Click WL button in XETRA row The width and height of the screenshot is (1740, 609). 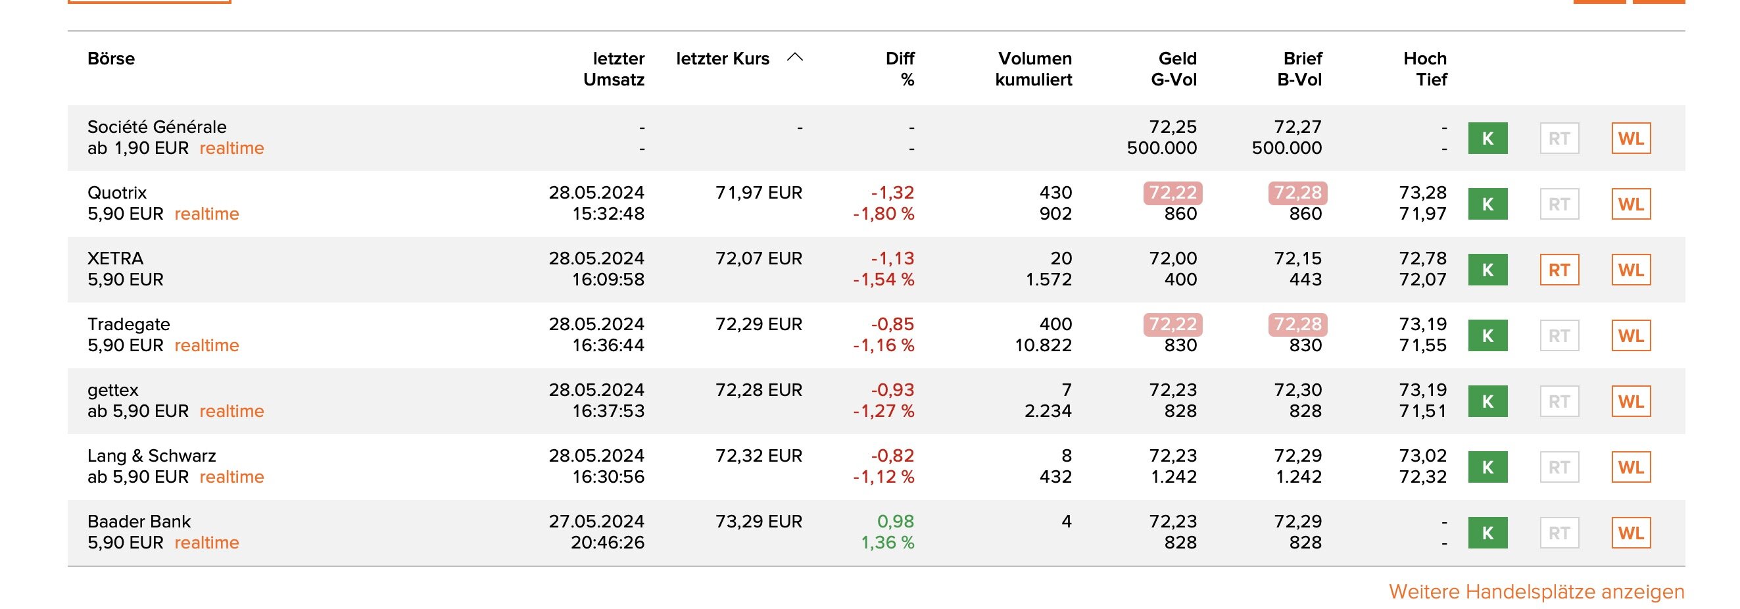pyautogui.click(x=1631, y=270)
